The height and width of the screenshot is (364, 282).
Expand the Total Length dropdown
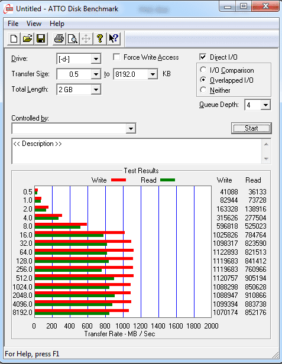tap(96, 90)
